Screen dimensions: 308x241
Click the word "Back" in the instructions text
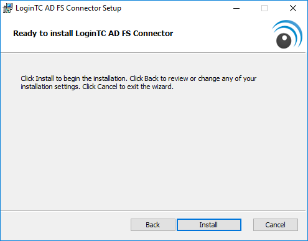click(151, 78)
